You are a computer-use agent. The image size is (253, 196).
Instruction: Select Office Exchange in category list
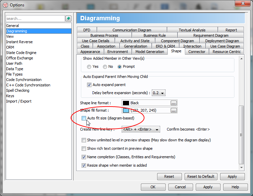20,58
